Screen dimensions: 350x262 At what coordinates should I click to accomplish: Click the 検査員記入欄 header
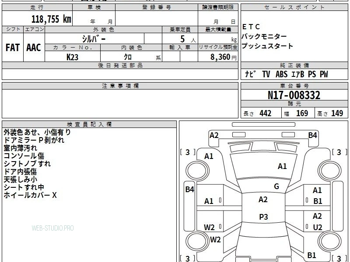[x=89, y=124]
